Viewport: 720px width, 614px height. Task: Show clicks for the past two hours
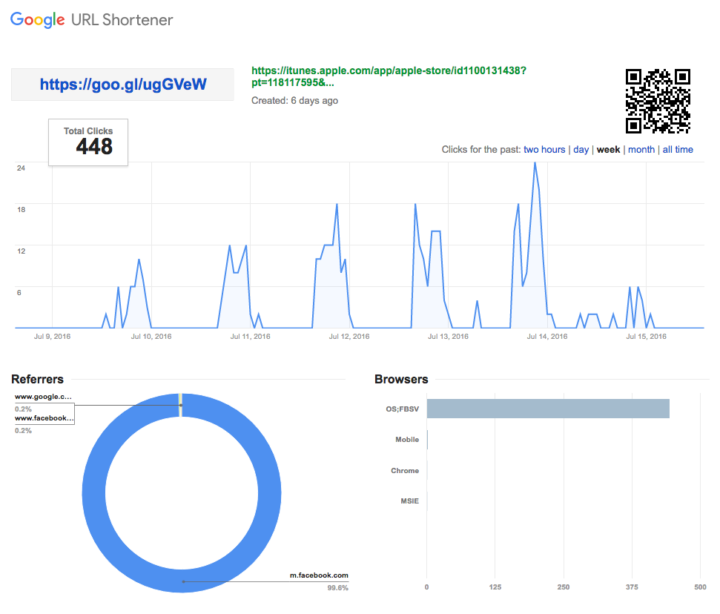pyautogui.click(x=544, y=149)
